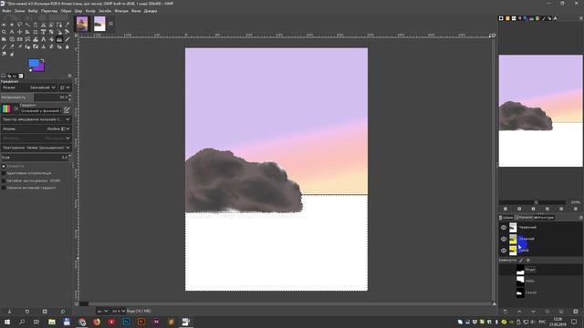This screenshot has width=584, height=328.
Task: Select the Fuzzy Select wand tool
Action: tap(27, 25)
